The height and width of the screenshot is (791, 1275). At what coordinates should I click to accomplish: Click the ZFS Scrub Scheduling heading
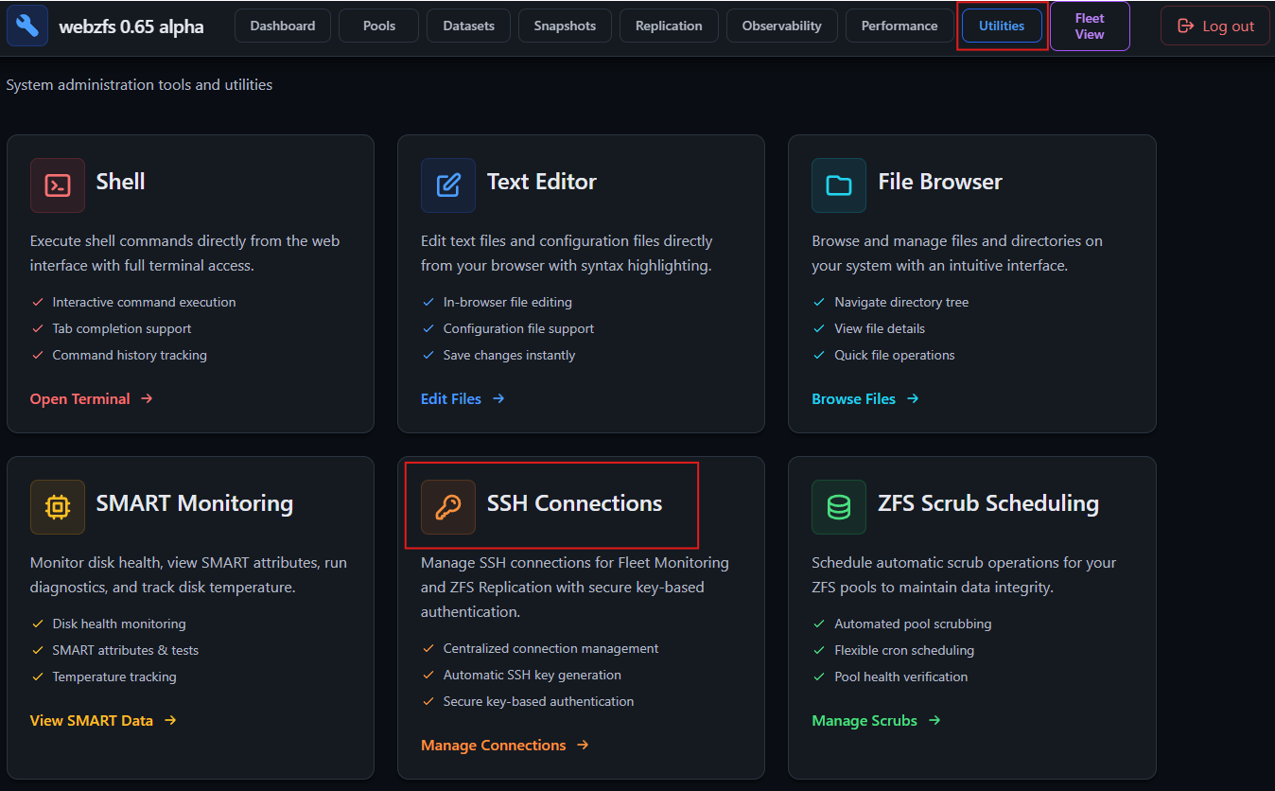[x=988, y=503]
